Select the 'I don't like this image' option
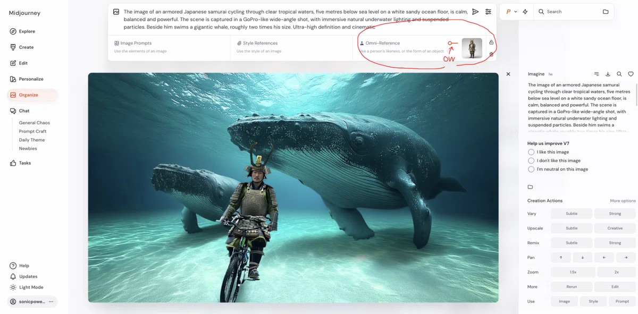 coord(531,160)
